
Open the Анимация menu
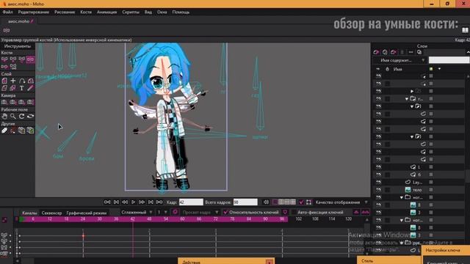coord(106,12)
